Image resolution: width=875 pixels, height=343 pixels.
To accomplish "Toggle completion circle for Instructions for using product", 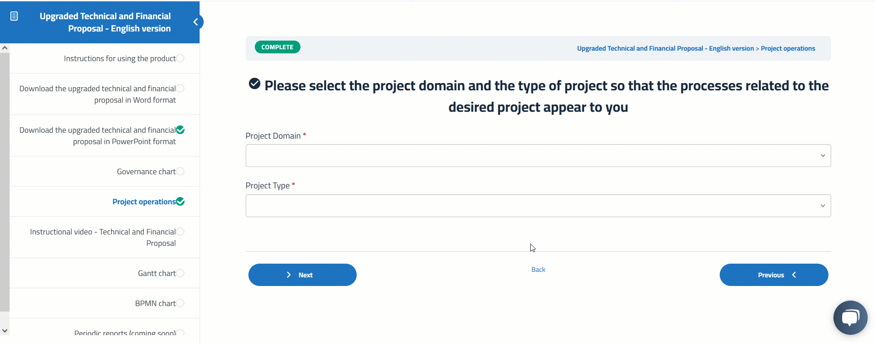I will tap(180, 58).
